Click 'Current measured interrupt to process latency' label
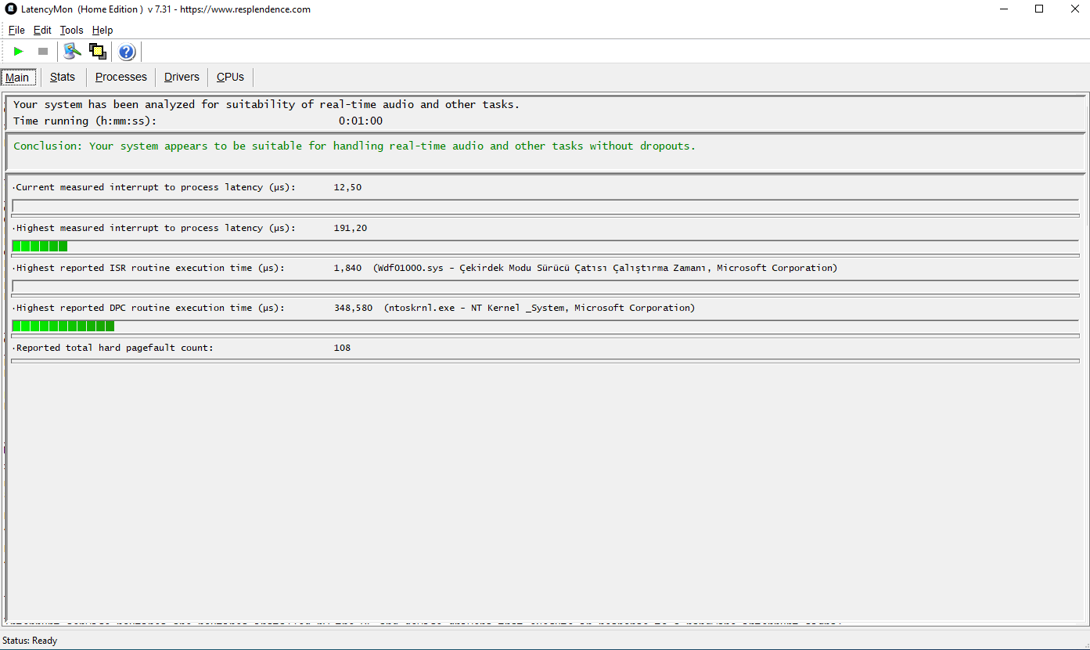This screenshot has height=650, width=1090. coord(156,187)
